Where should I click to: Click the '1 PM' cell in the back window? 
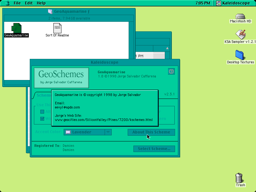pos(140,56)
